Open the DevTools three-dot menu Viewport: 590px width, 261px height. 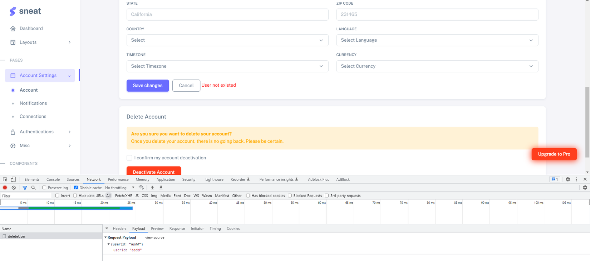[576, 179]
